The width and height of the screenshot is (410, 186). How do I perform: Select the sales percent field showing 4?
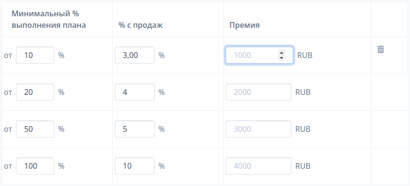pyautogui.click(x=134, y=92)
